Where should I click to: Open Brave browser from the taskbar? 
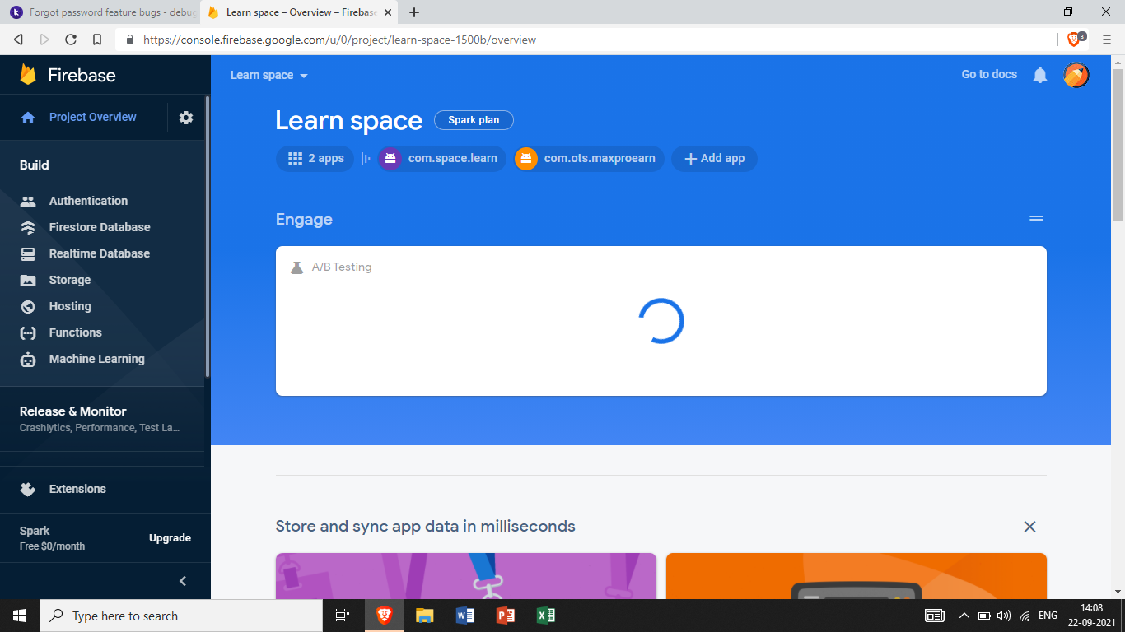[385, 616]
